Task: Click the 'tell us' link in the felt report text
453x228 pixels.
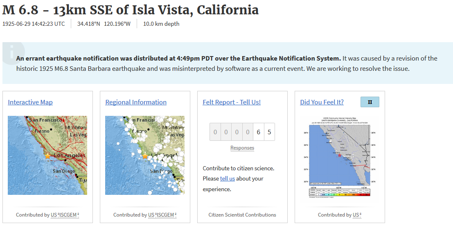Action: [x=228, y=178]
